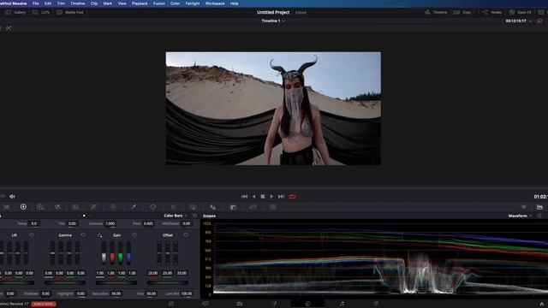Open the Sizing palette
Image resolution: width=548 pixels, height=308 pixels.
coord(253,207)
